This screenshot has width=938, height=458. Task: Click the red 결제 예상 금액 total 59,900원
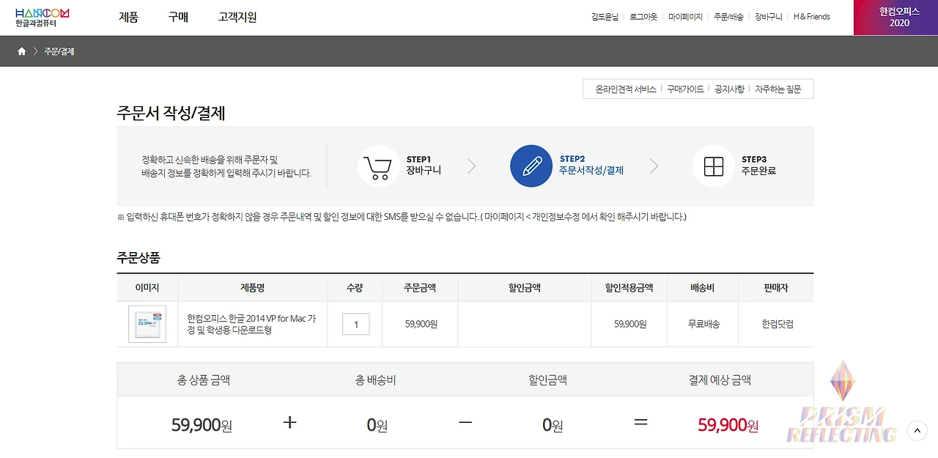[x=728, y=424]
